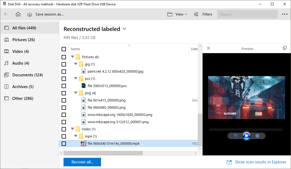Stop the video preview playback
The height and width of the screenshot is (169, 291).
click(x=236, y=136)
